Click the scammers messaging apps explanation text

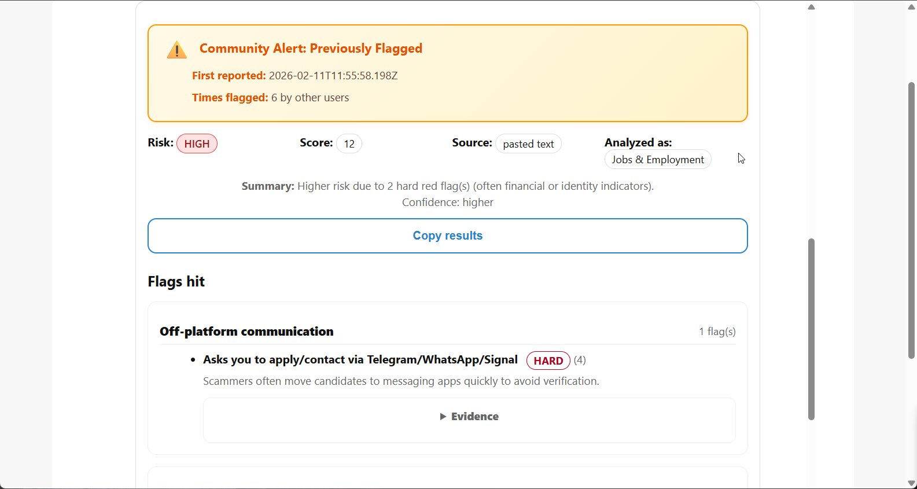tap(401, 381)
